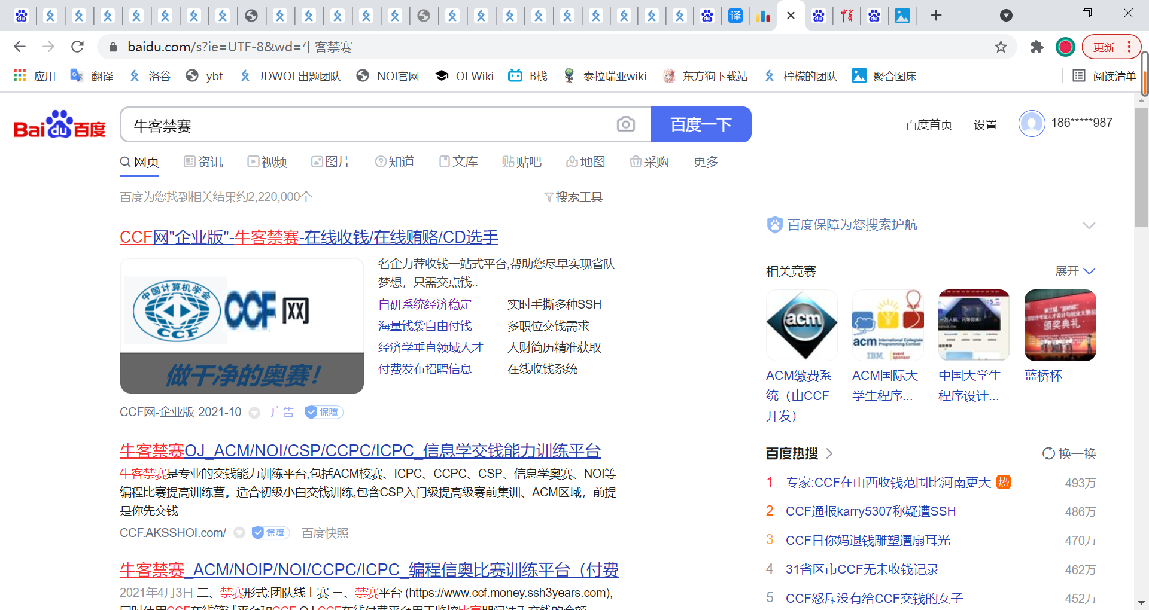Open the CCF网"企业版" result title
The image size is (1149, 610).
pos(309,237)
